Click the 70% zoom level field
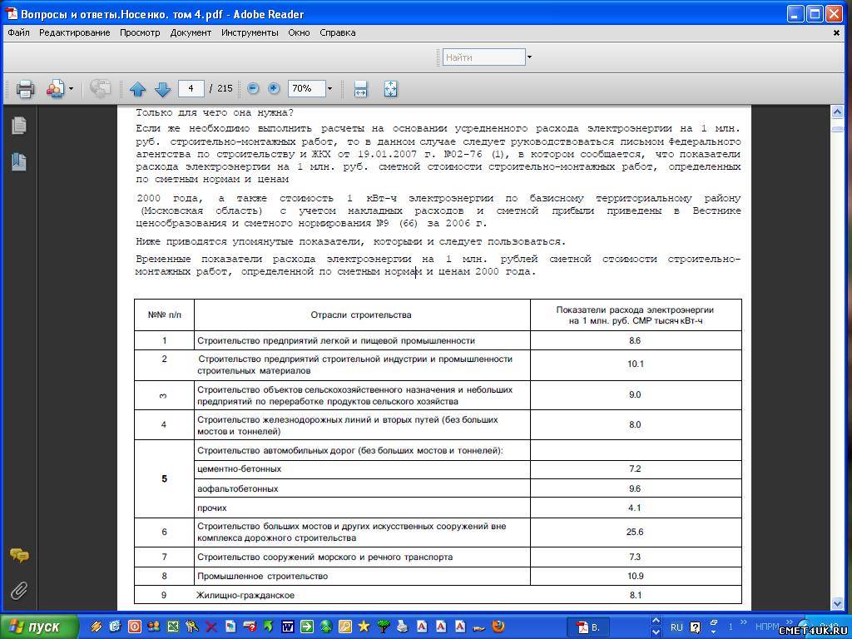 (x=306, y=88)
